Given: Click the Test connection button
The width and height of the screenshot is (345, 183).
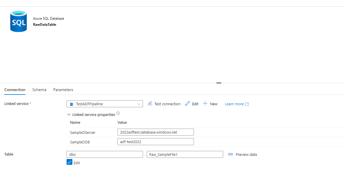Looking at the screenshot, I should pos(167,104).
